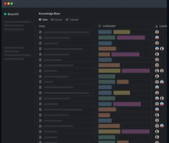The height and width of the screenshot is (143, 169).
Task: Click the grid icon on Table tab
Action: click(40, 20)
